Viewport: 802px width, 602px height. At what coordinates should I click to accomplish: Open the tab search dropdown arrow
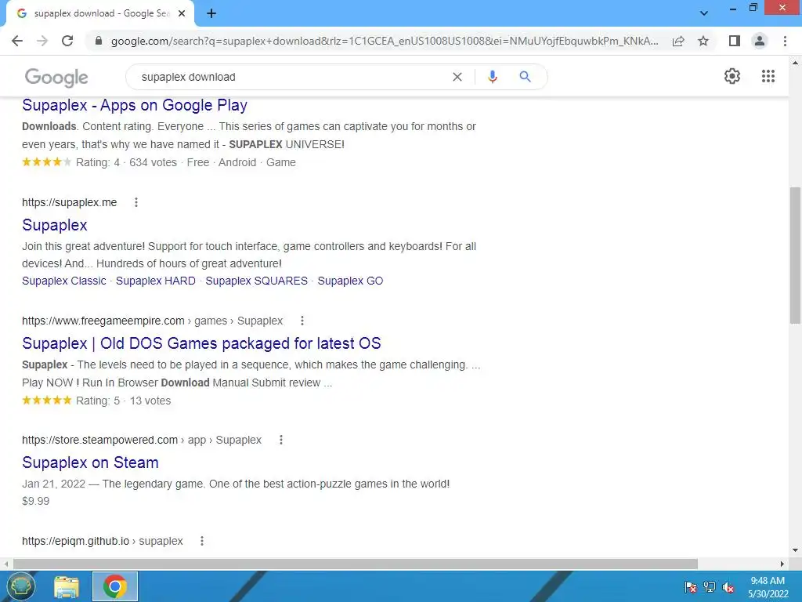pyautogui.click(x=704, y=13)
